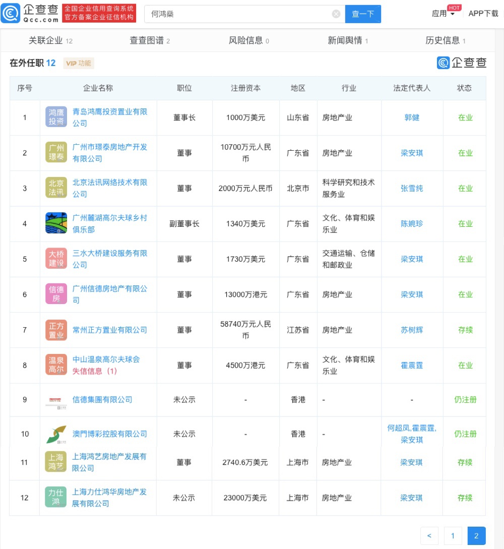Click the 注册资本 column header
This screenshot has height=549, width=504.
click(x=246, y=88)
